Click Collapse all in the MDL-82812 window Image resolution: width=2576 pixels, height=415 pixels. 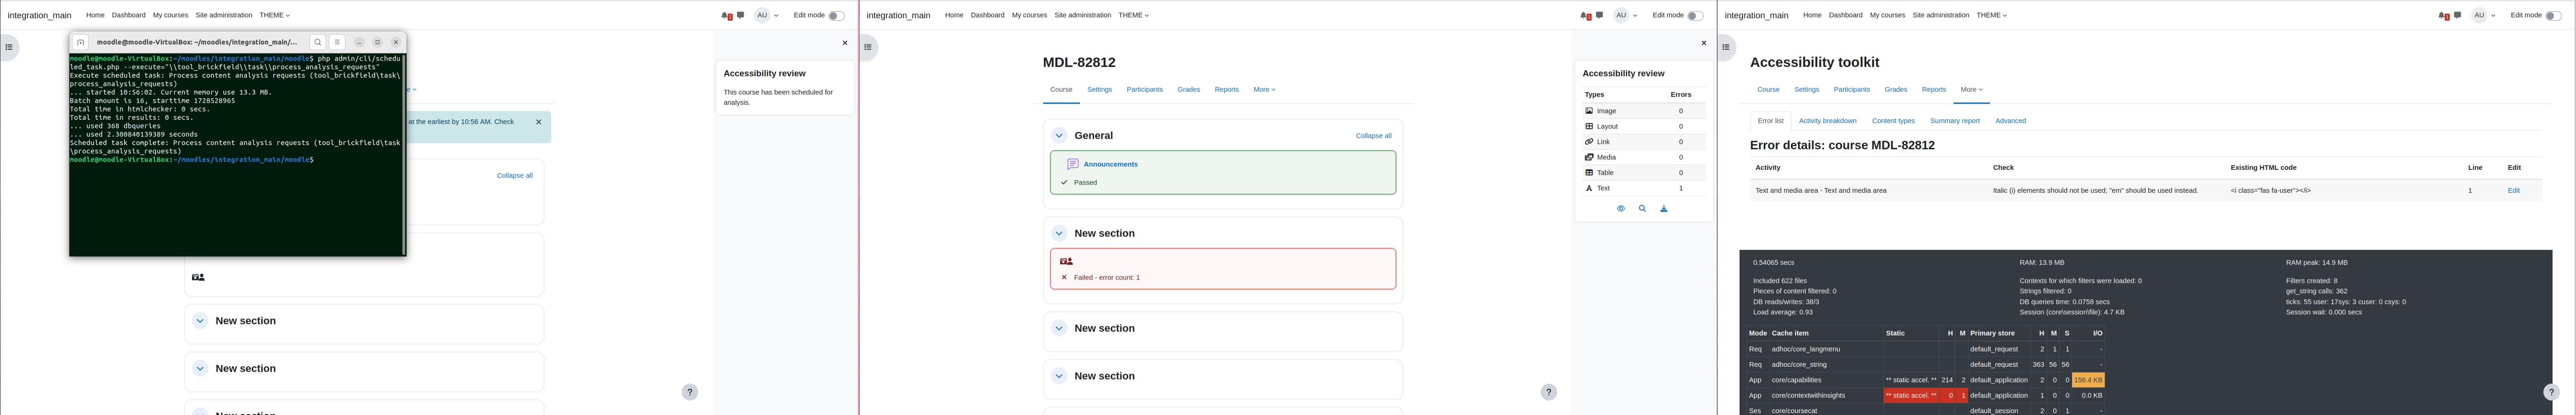click(1373, 136)
